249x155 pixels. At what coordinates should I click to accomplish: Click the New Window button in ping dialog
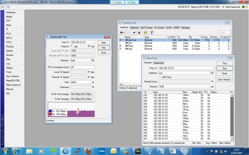224,80
